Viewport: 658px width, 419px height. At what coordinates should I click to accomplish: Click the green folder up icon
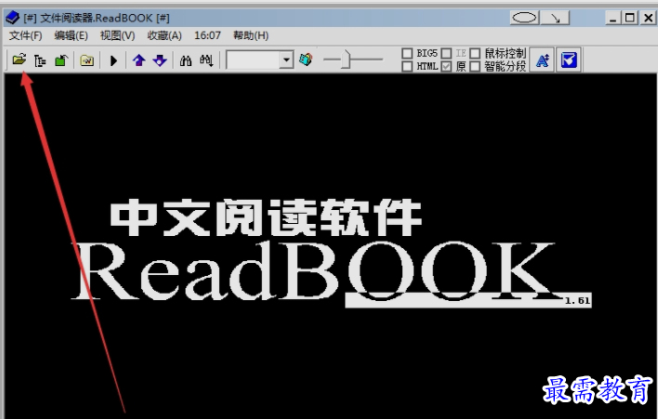(x=60, y=60)
